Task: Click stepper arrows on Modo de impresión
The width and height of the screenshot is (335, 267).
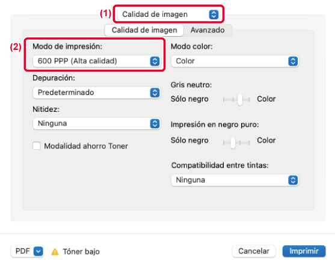Action: tap(155, 61)
